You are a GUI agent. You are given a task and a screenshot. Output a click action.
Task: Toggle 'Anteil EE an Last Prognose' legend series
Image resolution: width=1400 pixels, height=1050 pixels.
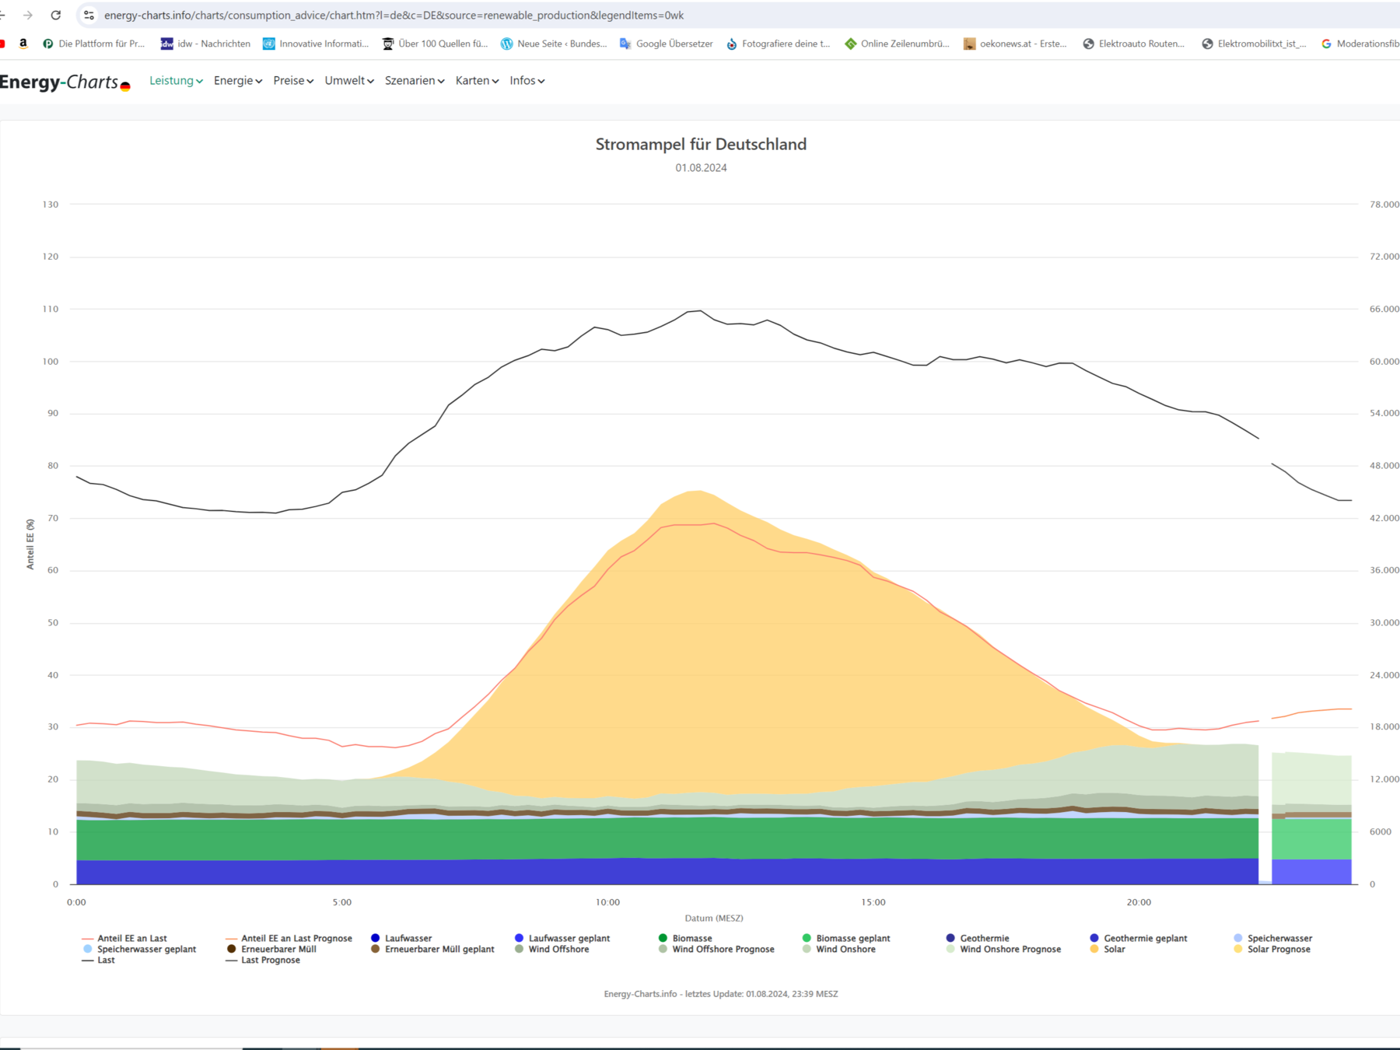point(289,939)
